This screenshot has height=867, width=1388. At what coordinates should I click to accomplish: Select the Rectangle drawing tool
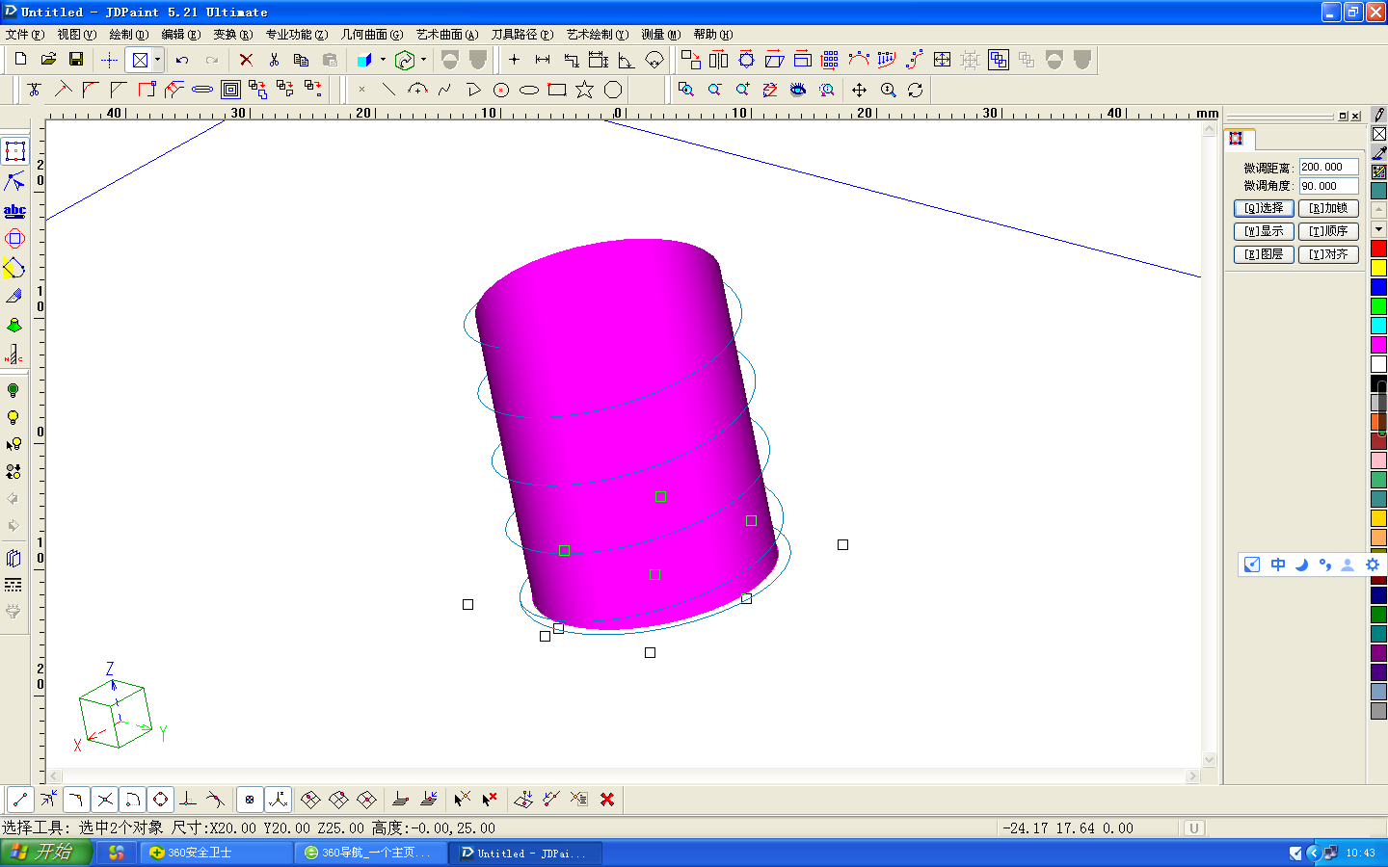tap(556, 90)
